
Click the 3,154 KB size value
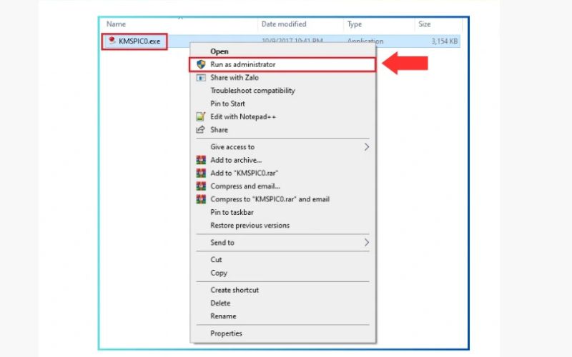click(444, 41)
